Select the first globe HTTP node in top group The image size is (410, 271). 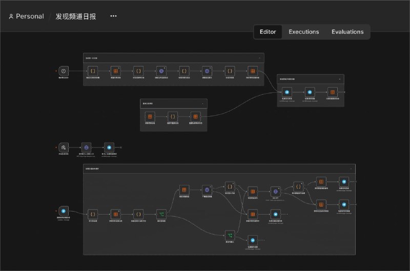(x=161, y=71)
